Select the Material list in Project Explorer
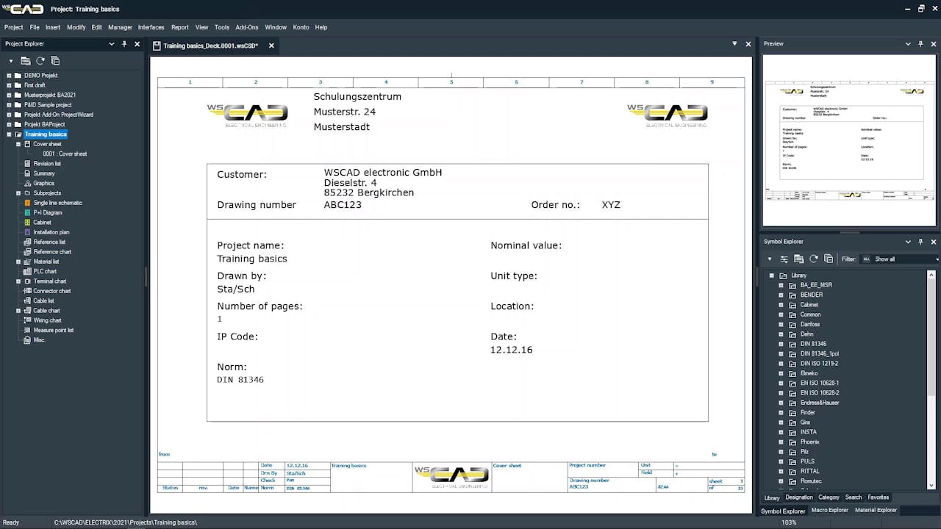This screenshot has height=529, width=941. point(46,261)
